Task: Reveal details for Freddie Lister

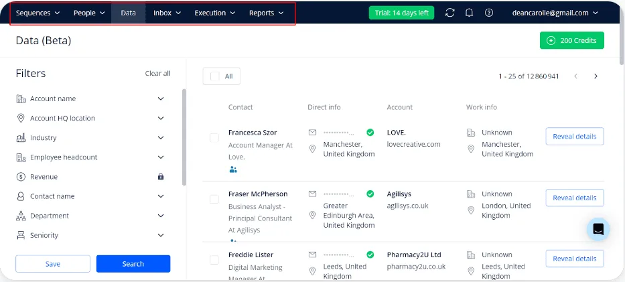Action: [x=575, y=259]
